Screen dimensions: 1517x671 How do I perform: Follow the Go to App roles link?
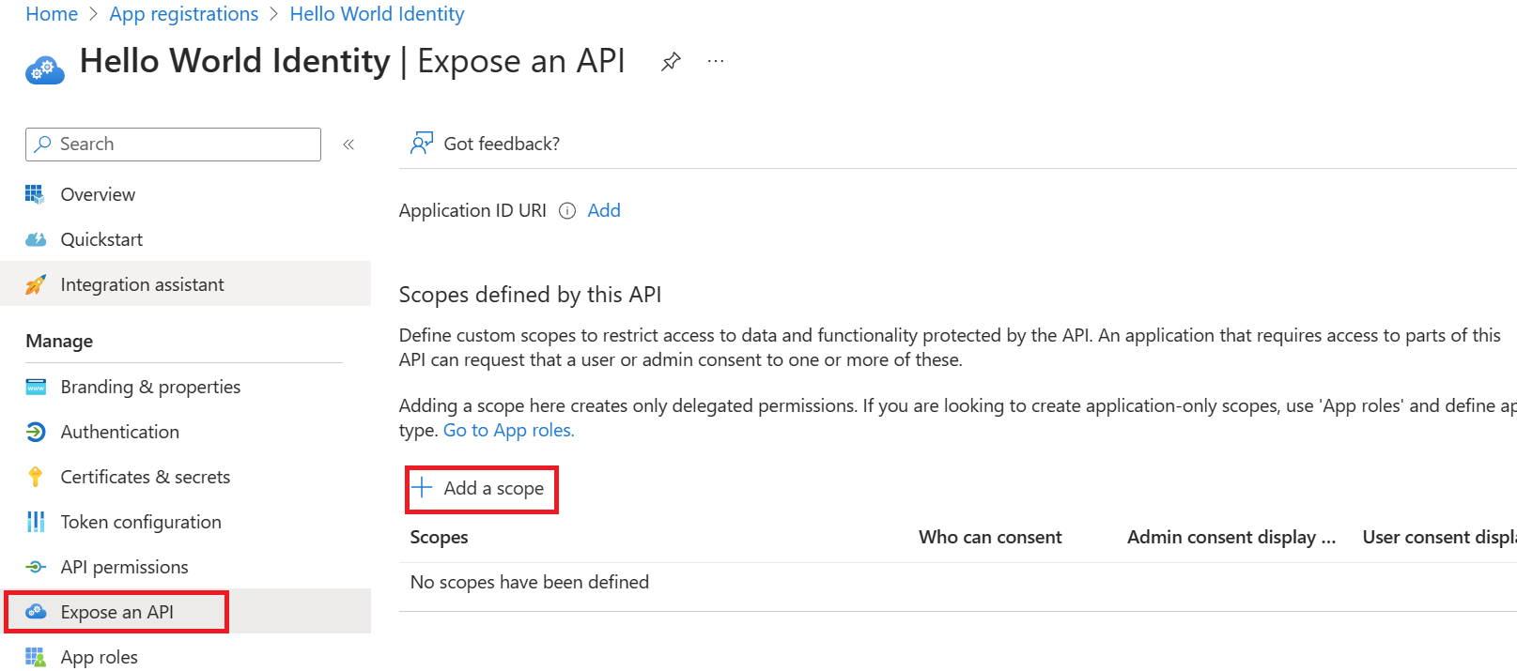click(x=508, y=430)
